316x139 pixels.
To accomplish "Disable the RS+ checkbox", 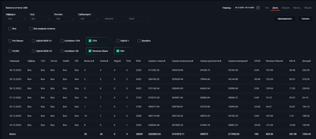I will coord(118,51).
